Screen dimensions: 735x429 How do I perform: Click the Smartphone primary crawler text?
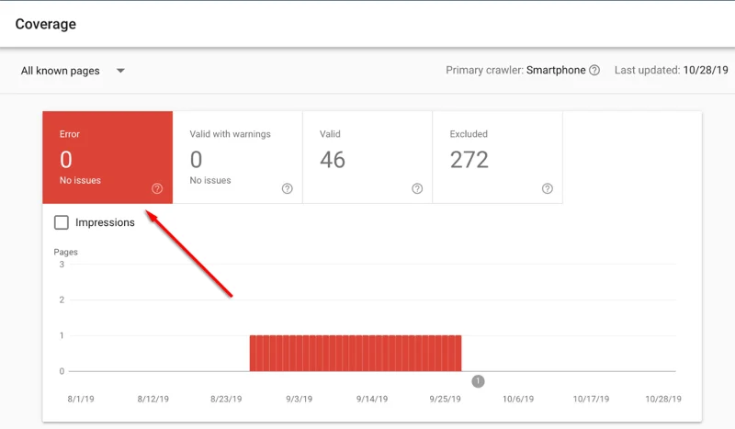[x=556, y=71]
